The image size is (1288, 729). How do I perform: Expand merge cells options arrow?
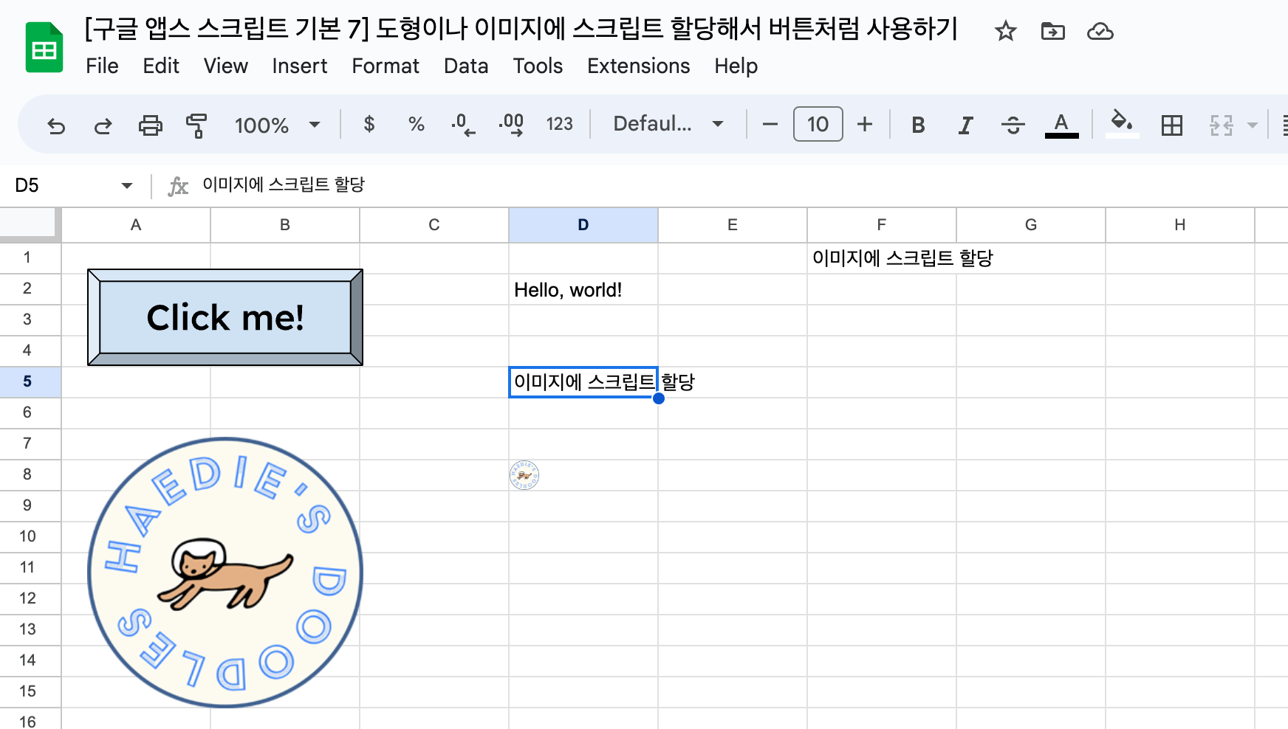click(x=1252, y=125)
